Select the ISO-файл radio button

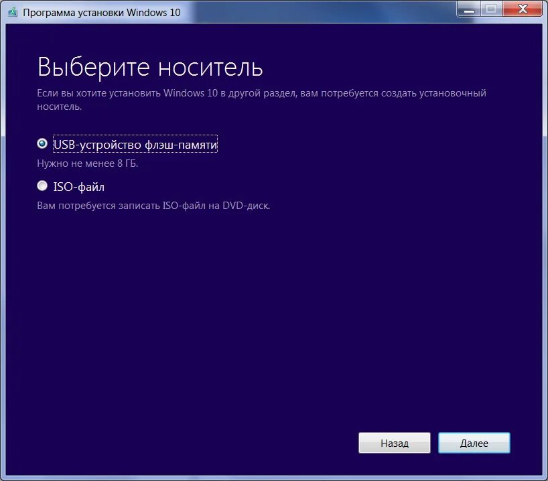coord(42,186)
